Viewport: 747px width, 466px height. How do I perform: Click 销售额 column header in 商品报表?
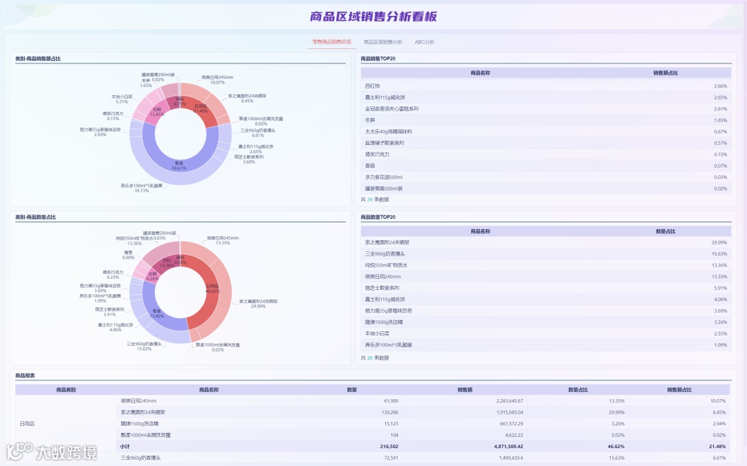465,389
